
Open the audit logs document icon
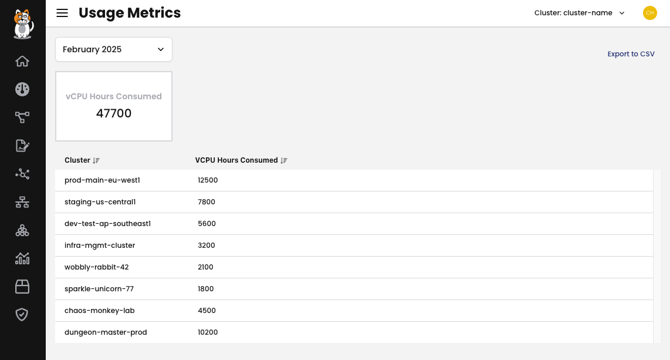22,146
